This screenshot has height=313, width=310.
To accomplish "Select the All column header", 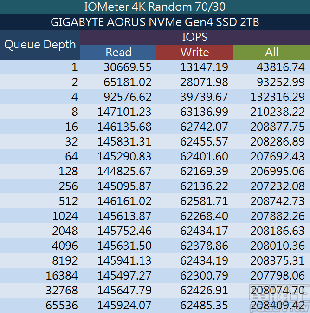I will click(x=271, y=52).
